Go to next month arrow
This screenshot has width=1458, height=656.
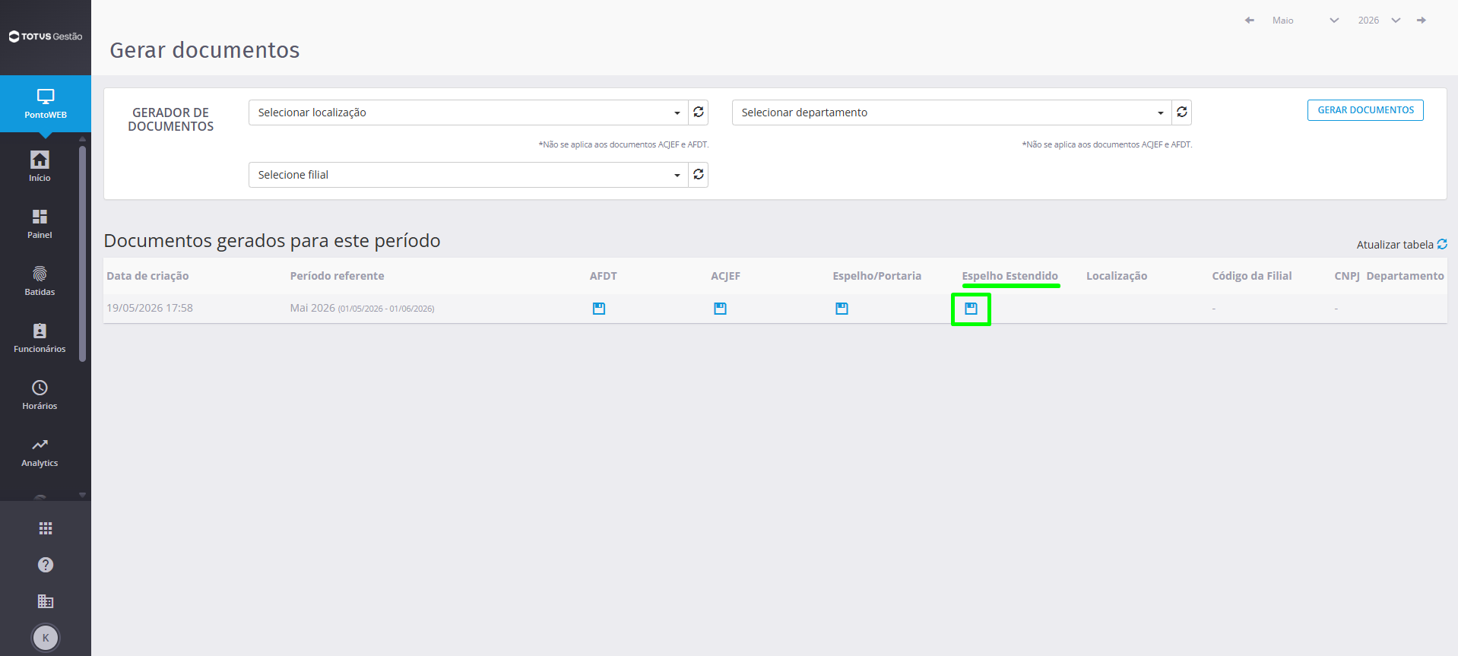[x=1422, y=21]
